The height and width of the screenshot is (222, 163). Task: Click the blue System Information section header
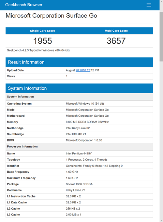point(79,88)
